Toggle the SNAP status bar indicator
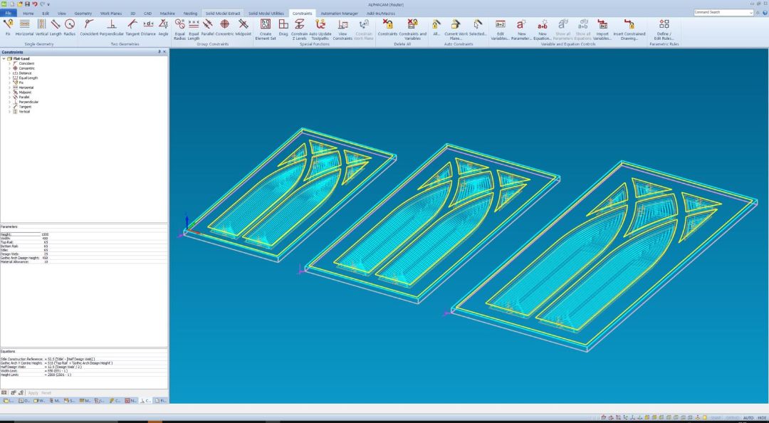 coord(716,417)
